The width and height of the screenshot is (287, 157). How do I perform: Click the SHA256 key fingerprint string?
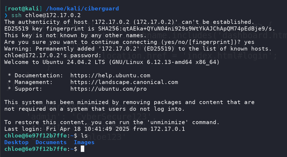[186, 29]
